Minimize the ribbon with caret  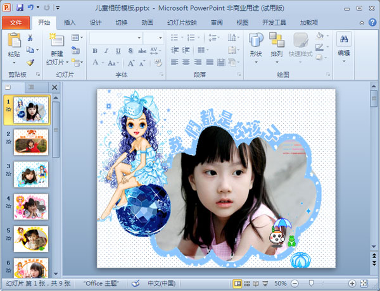point(362,23)
